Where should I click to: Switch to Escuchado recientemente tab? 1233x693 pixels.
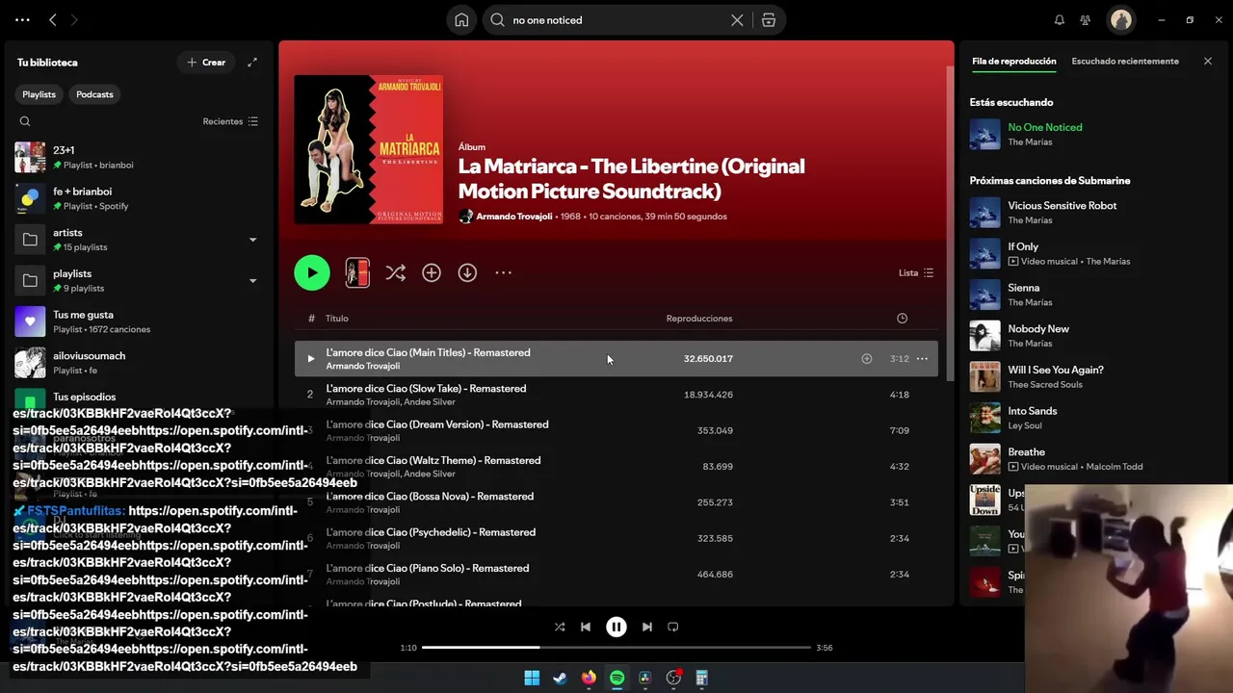tap(1125, 61)
